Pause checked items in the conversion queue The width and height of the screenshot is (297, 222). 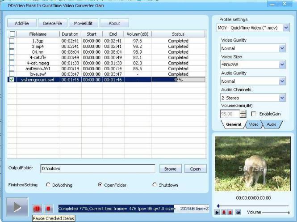pyautogui.click(x=37, y=209)
